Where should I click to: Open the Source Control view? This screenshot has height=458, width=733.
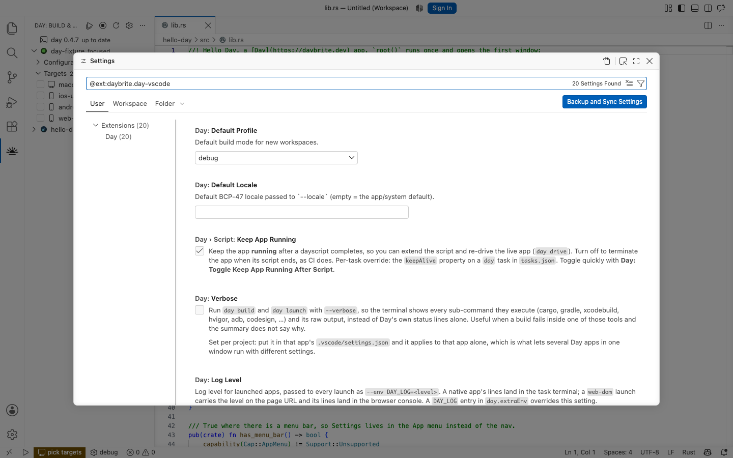pos(12,77)
